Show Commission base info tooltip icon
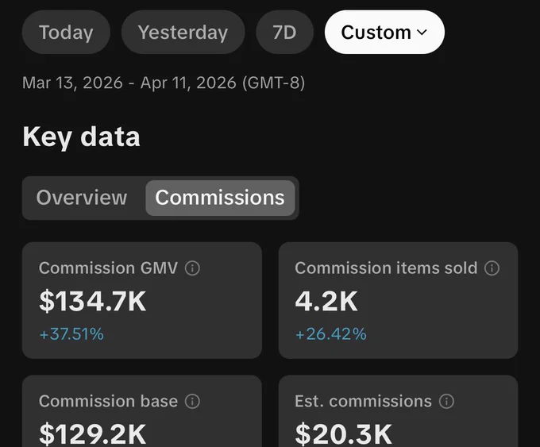Image resolution: width=540 pixels, height=447 pixels. click(x=192, y=402)
